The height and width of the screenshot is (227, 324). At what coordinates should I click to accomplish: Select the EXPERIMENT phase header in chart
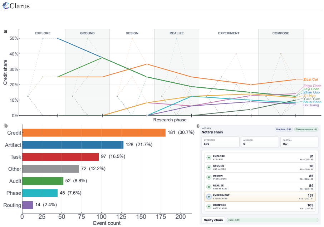coord(229,33)
